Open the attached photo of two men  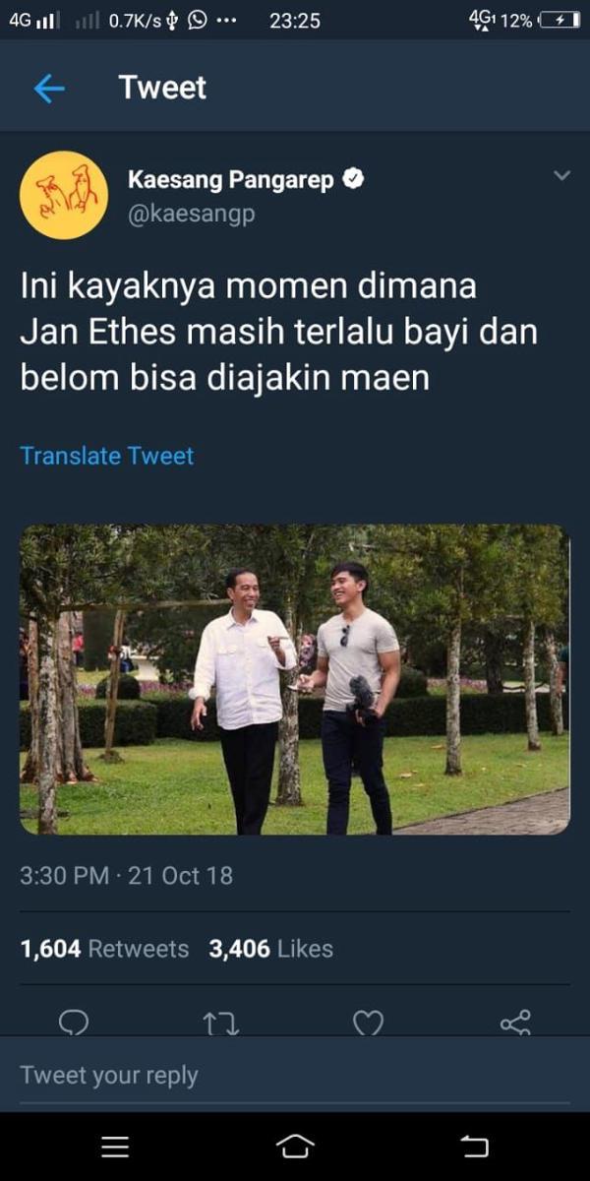click(295, 680)
